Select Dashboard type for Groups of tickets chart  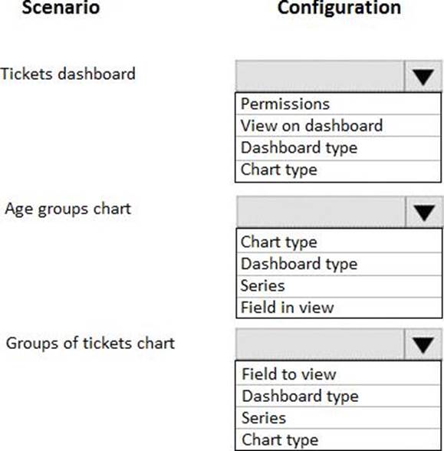[x=338, y=396]
